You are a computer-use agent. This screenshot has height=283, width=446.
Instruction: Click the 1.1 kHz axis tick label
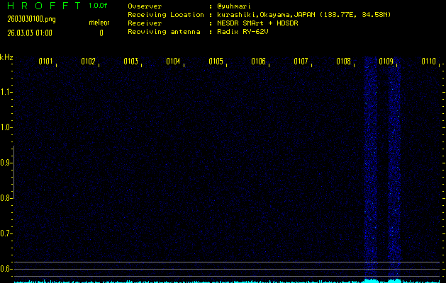(x=6, y=92)
